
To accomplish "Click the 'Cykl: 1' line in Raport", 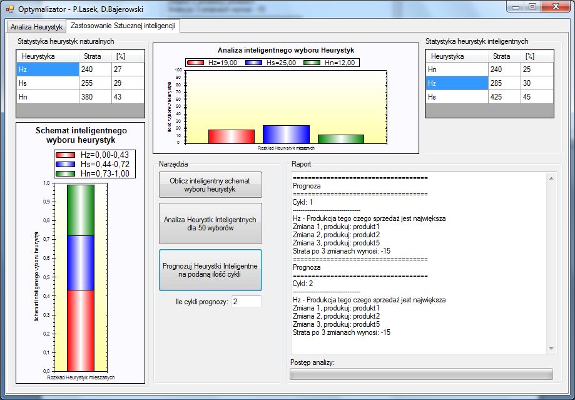I will click(303, 202).
